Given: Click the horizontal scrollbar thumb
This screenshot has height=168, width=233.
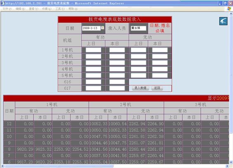Looking at the screenshot, I should pos(59,166).
